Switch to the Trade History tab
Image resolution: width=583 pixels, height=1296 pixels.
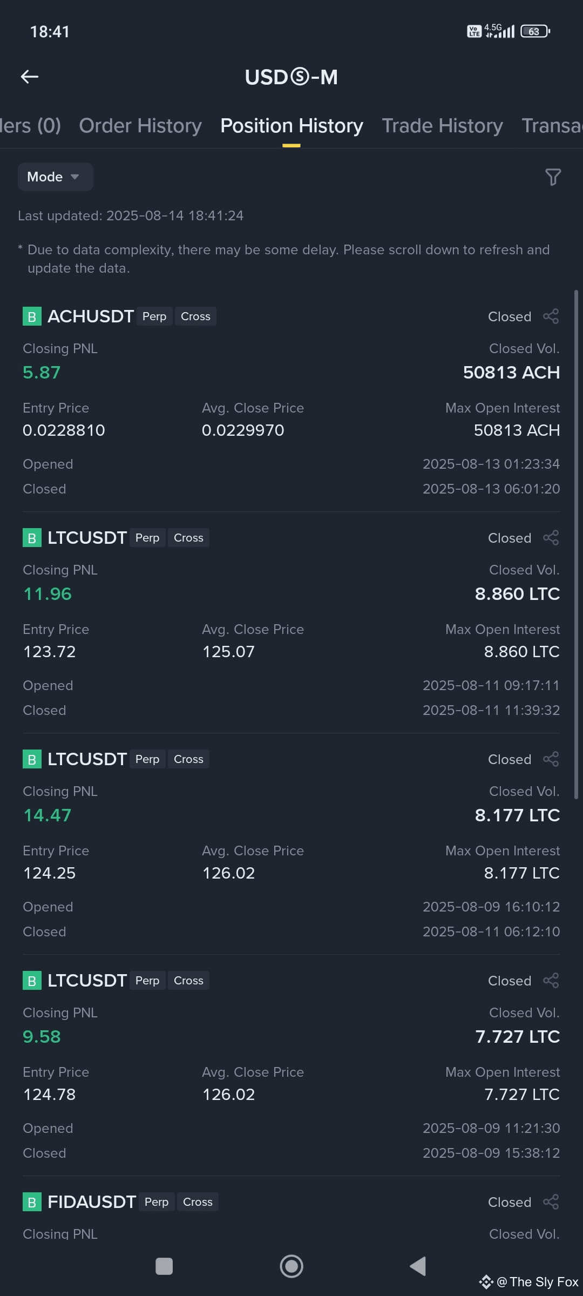click(443, 126)
